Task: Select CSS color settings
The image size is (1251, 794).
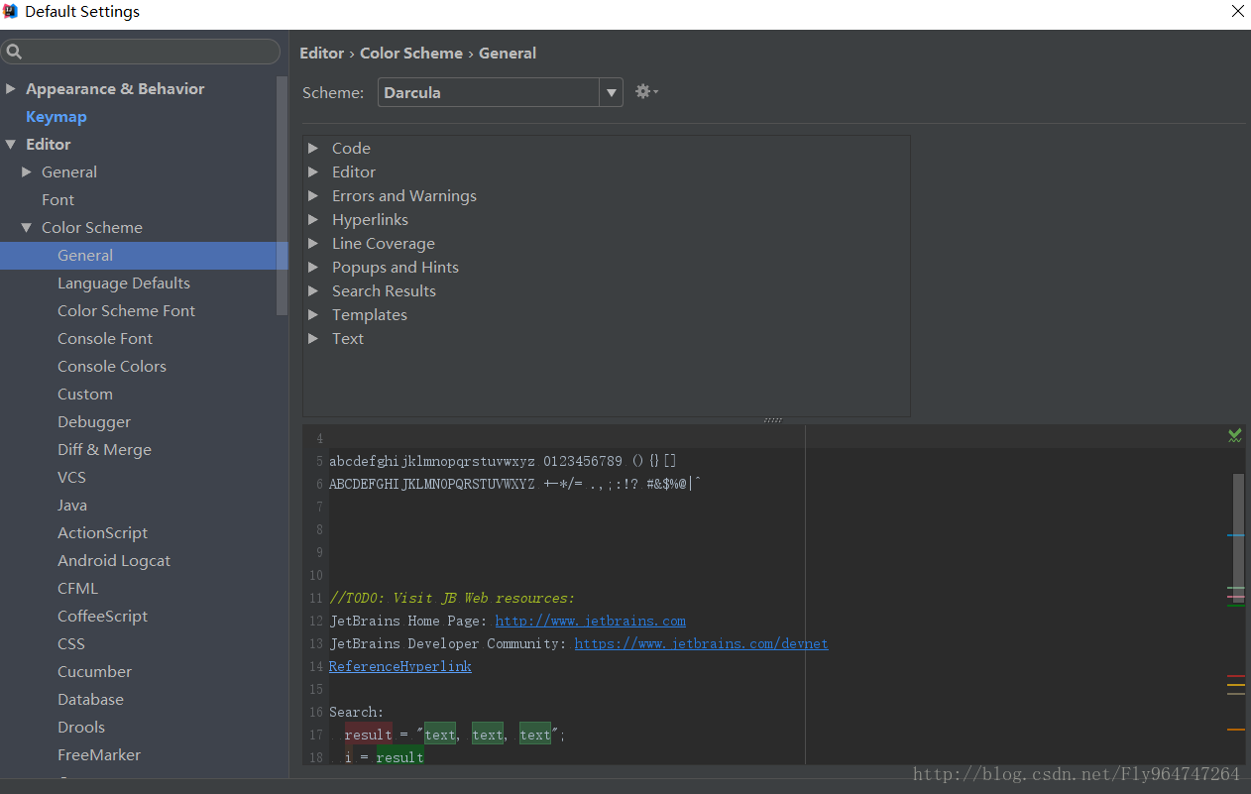Action: pyautogui.click(x=71, y=643)
